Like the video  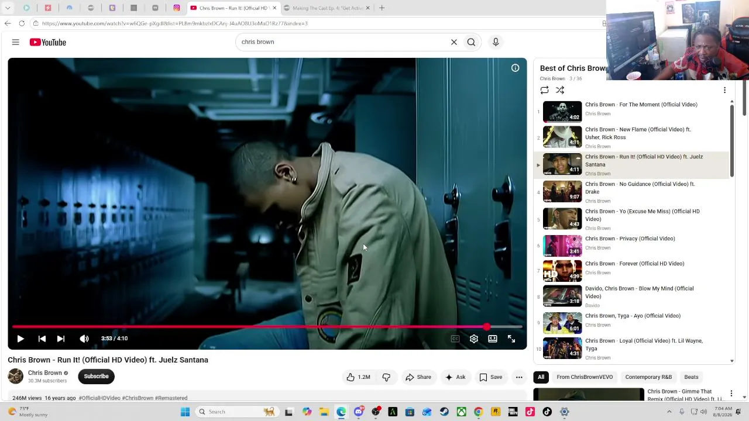(358, 377)
